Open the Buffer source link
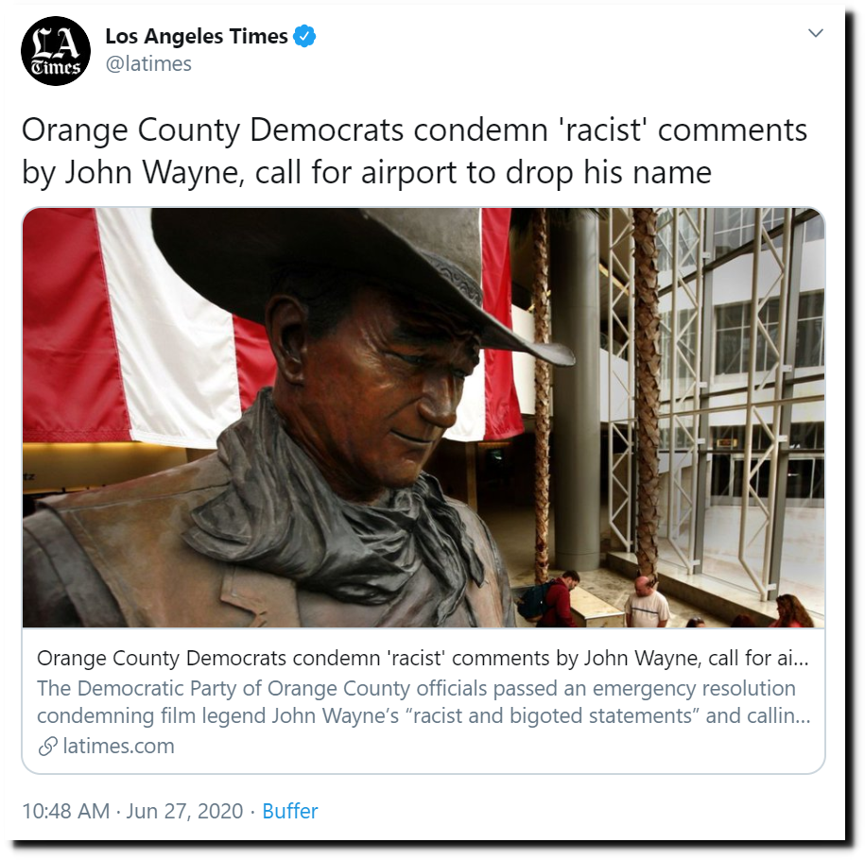865x860 pixels. coord(289,811)
